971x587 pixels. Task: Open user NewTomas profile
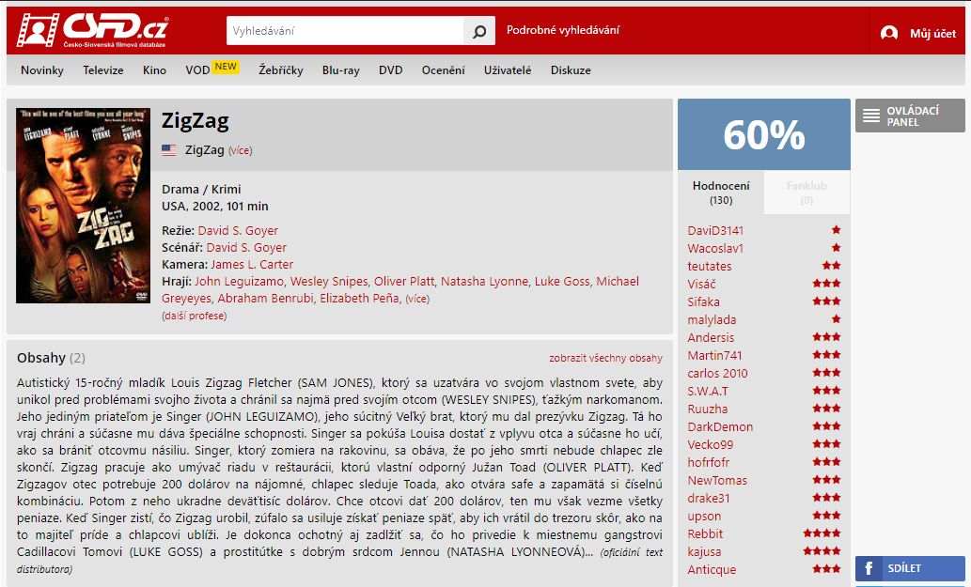click(717, 480)
